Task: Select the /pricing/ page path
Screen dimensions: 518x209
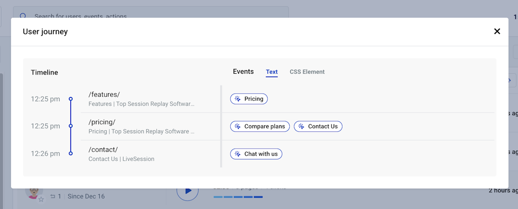Action: 102,122
